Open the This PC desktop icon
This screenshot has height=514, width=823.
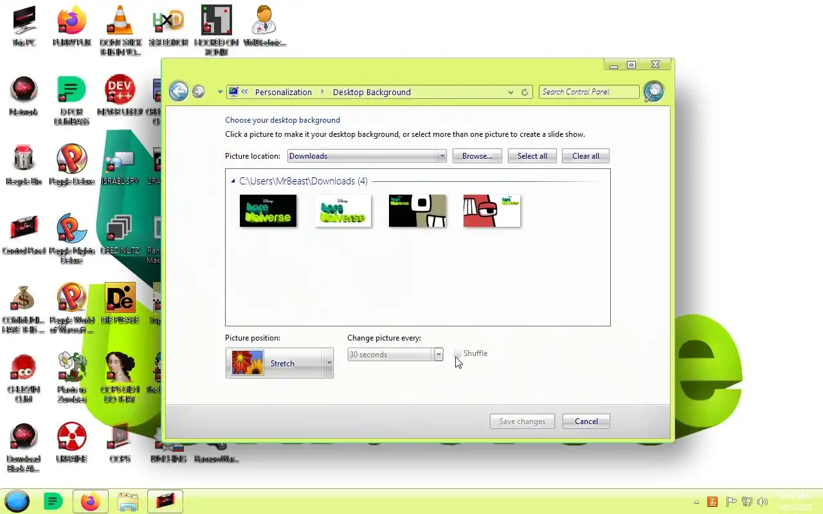(24, 26)
